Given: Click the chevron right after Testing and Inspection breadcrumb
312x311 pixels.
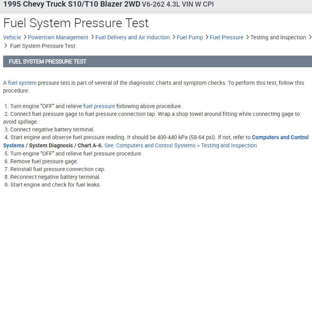Looking at the screenshot, I should click(310, 37).
